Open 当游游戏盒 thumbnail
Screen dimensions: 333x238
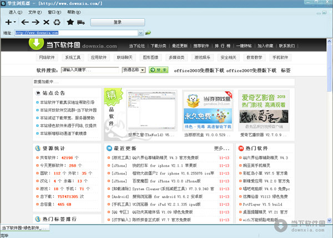tap(208, 111)
